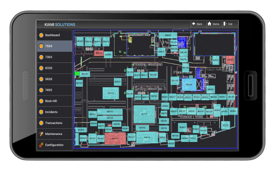Click the orange circle beside Incidents
Viewport: 277px width, 177px height.
click(41, 112)
